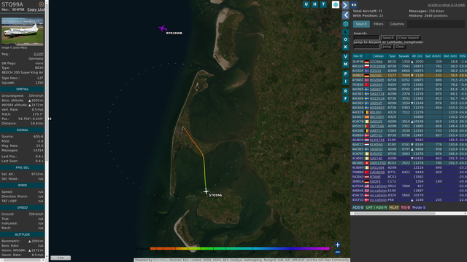Open the map layer switcher
Image resolution: width=467 pixels, height=262 pixels.
pyautogui.click(x=336, y=5)
